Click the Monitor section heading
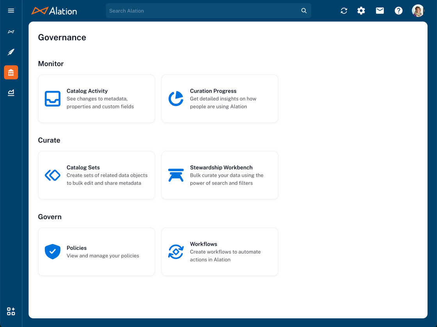 [51, 64]
